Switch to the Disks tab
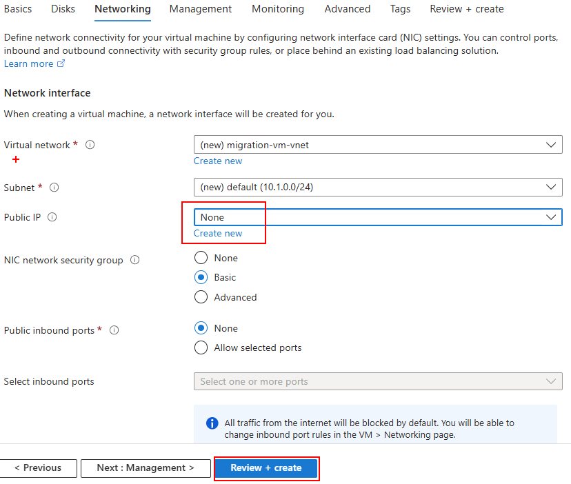The image size is (571, 484). tap(63, 9)
